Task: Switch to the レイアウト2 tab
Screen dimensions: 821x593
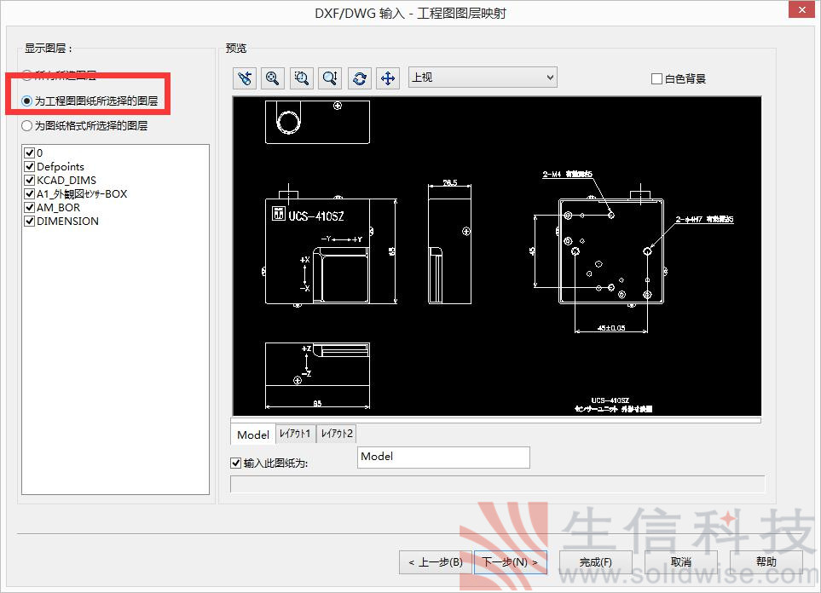Action: pos(336,435)
